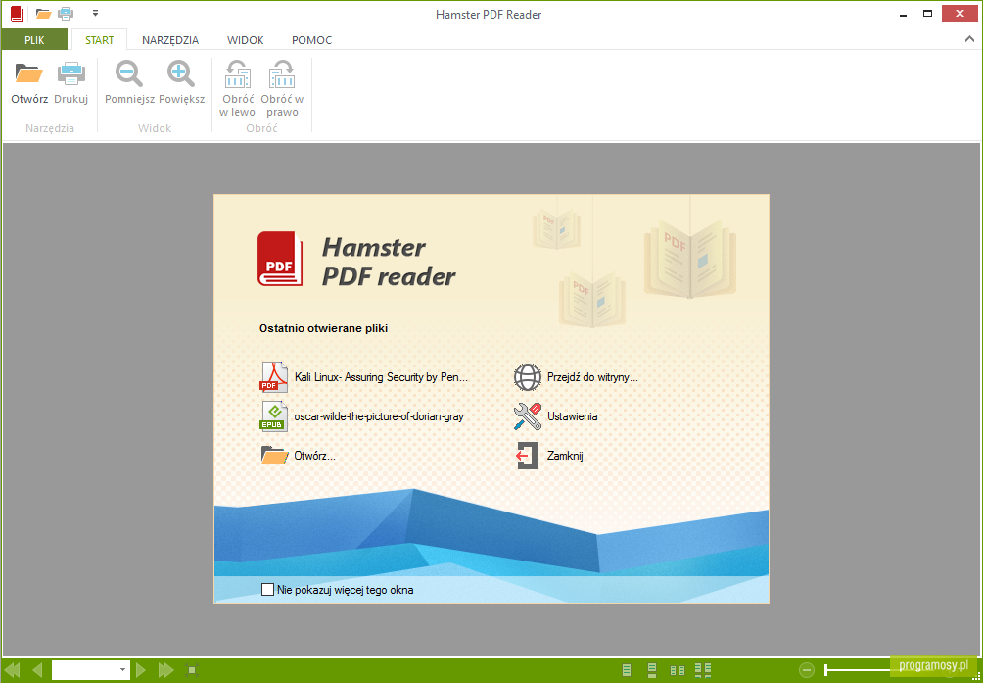Image resolution: width=983 pixels, height=683 pixels.
Task: Rotate page right with Obróć w prawo
Action: pyautogui.click(x=282, y=89)
